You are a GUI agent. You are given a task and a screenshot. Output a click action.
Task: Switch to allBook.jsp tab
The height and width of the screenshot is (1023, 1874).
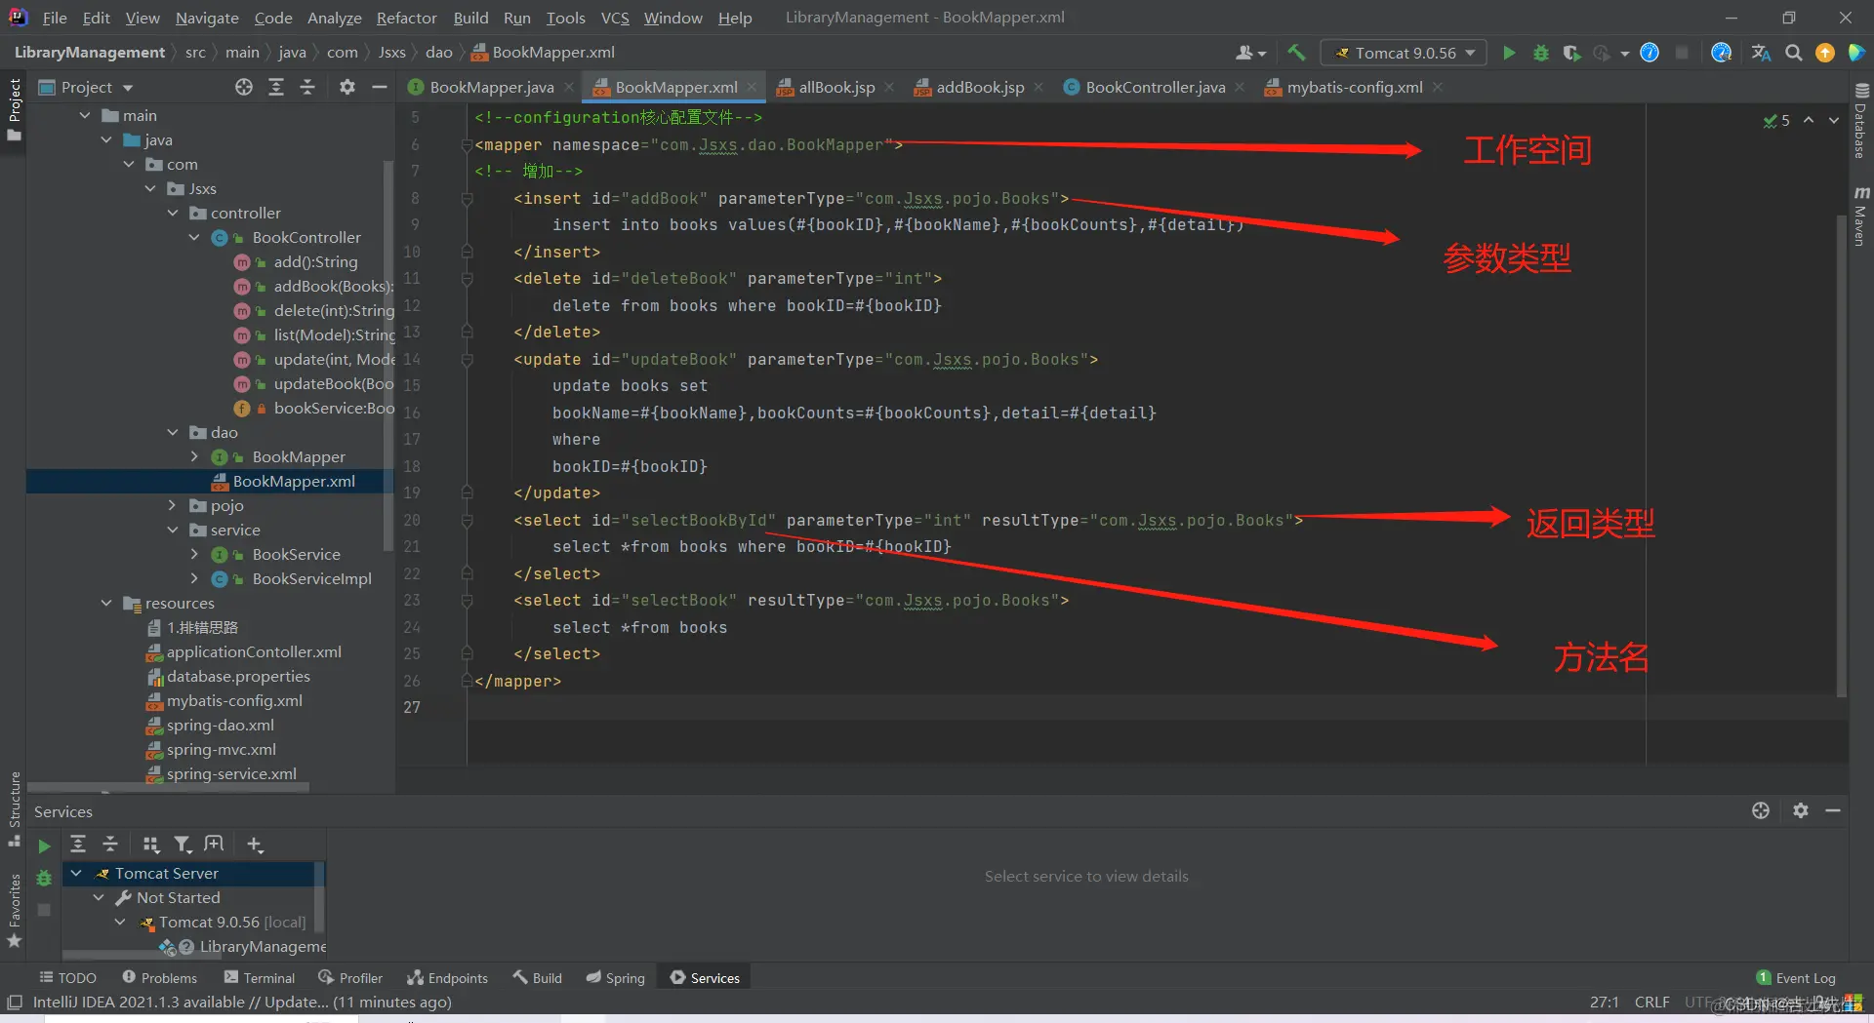(836, 87)
